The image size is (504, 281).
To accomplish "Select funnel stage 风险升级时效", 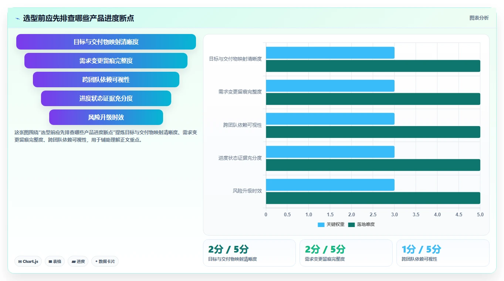I will pyautogui.click(x=106, y=117).
